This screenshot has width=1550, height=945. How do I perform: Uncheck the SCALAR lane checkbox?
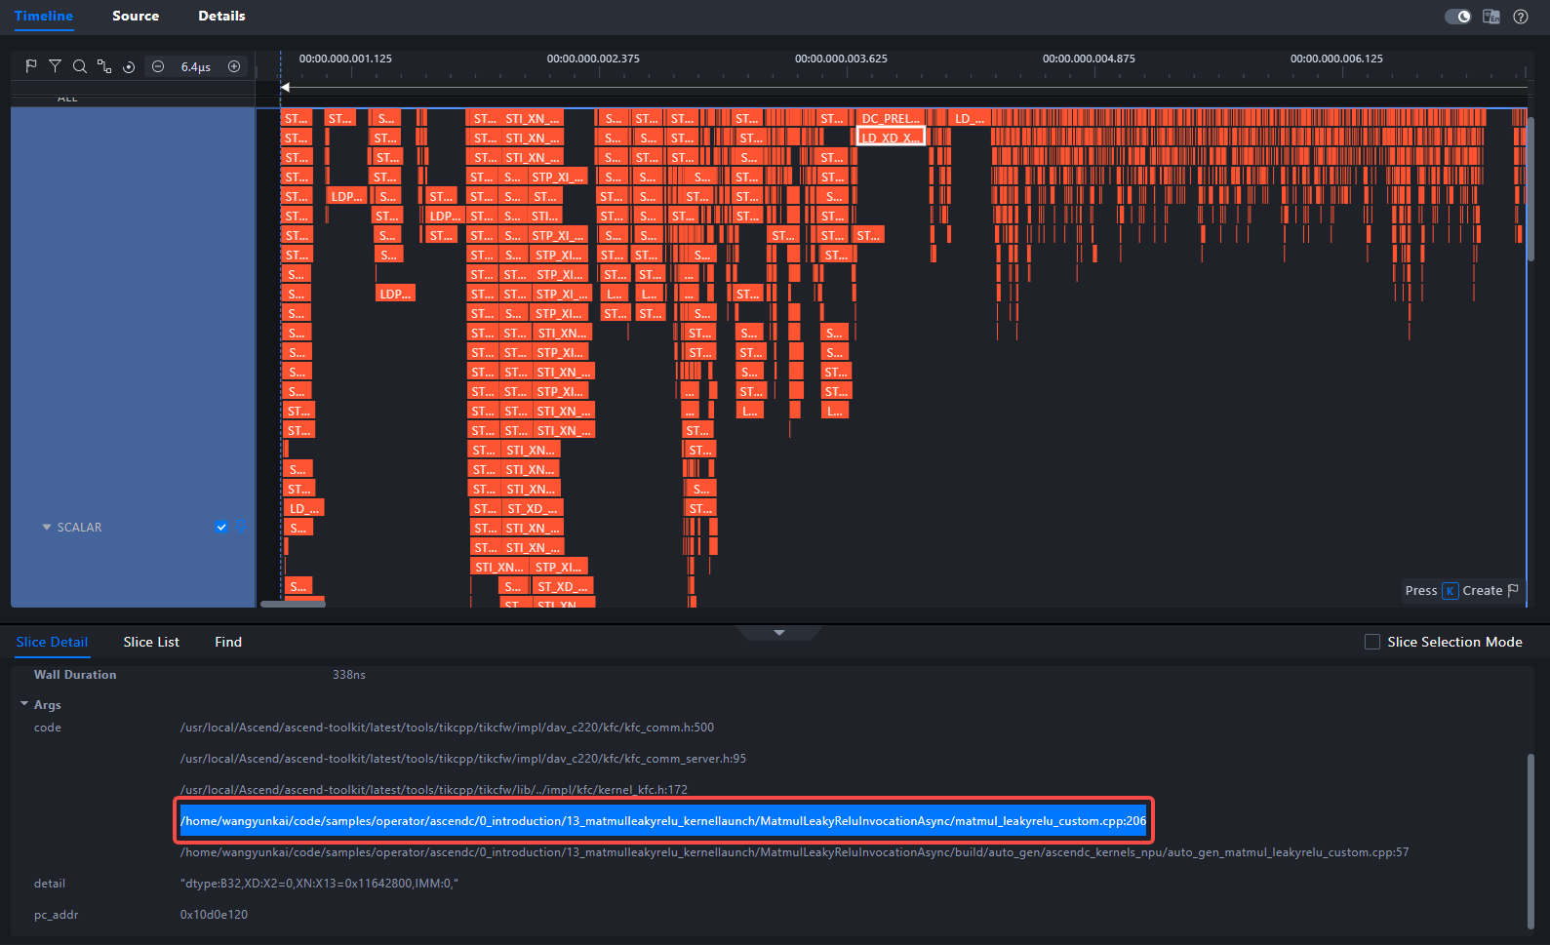pos(221,527)
